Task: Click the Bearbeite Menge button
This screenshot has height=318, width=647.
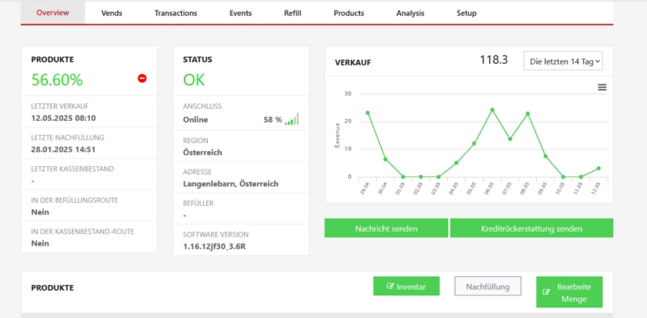Action: point(569,292)
